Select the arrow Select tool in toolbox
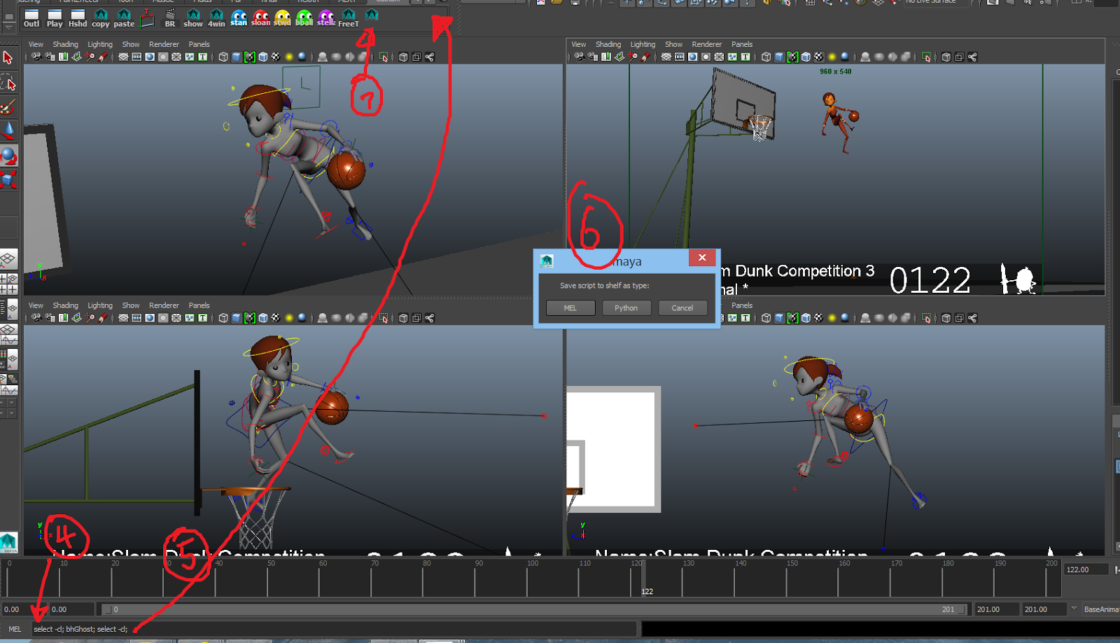The width and height of the screenshot is (1120, 643). tap(8, 57)
